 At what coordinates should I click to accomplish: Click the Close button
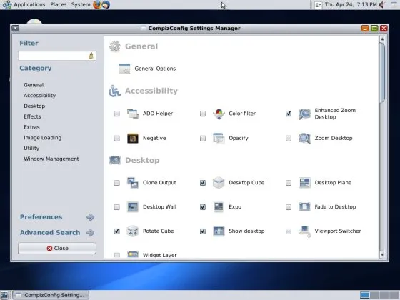click(x=57, y=249)
